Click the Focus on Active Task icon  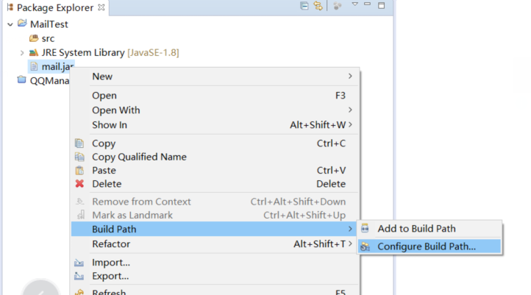337,6
